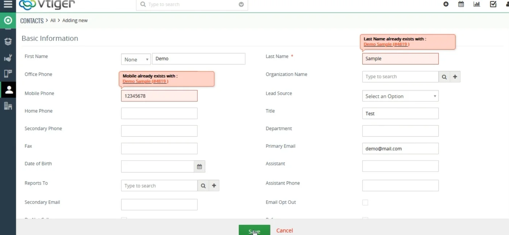Image resolution: width=509 pixels, height=235 pixels.
Task: Add new organization with plus button
Action: point(455,77)
